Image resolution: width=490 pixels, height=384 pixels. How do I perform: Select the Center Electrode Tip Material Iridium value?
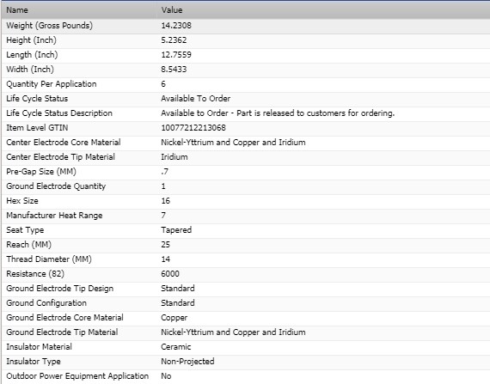(x=175, y=157)
